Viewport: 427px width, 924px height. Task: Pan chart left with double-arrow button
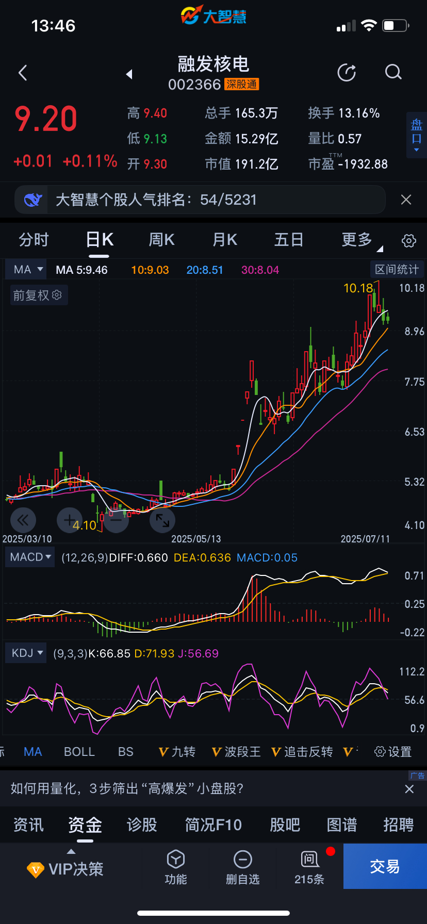point(23,520)
